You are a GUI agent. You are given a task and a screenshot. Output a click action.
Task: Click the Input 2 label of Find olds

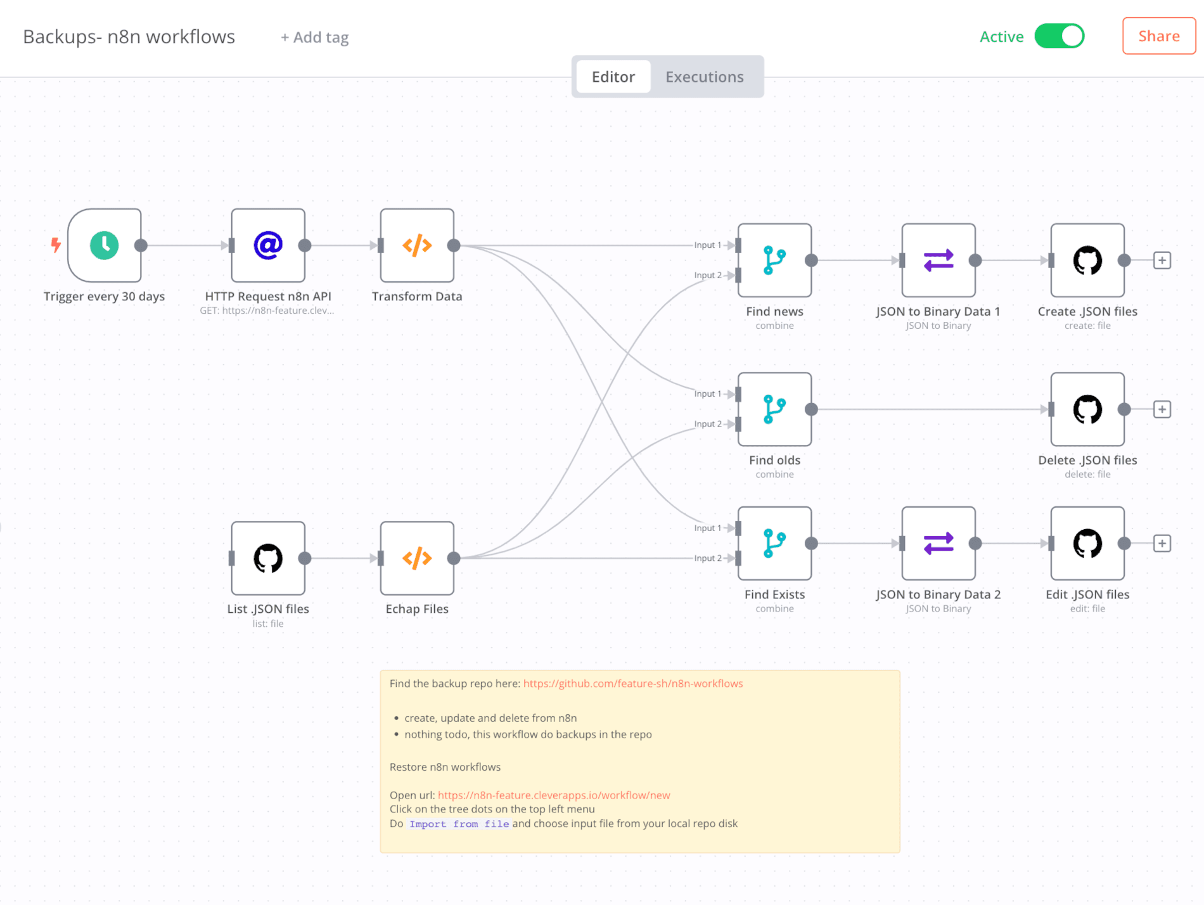[x=707, y=424]
